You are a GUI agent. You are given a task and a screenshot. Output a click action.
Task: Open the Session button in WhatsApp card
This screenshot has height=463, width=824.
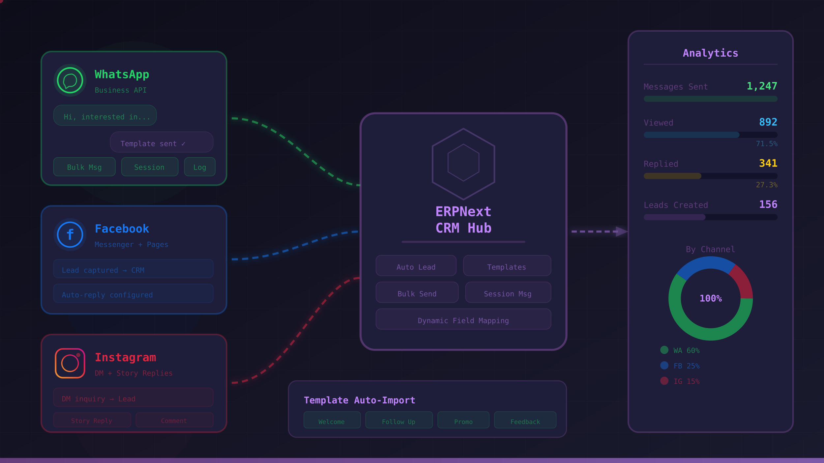[150, 167]
